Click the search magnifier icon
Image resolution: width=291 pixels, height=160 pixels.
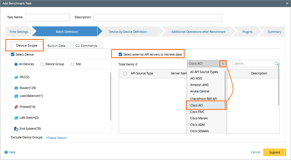[276, 64]
